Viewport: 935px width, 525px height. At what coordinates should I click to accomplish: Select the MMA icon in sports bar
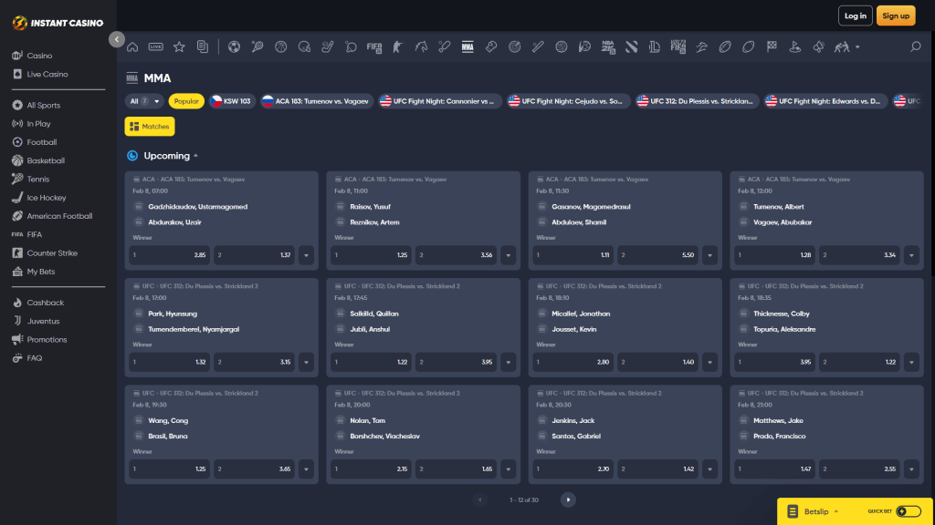(x=467, y=46)
